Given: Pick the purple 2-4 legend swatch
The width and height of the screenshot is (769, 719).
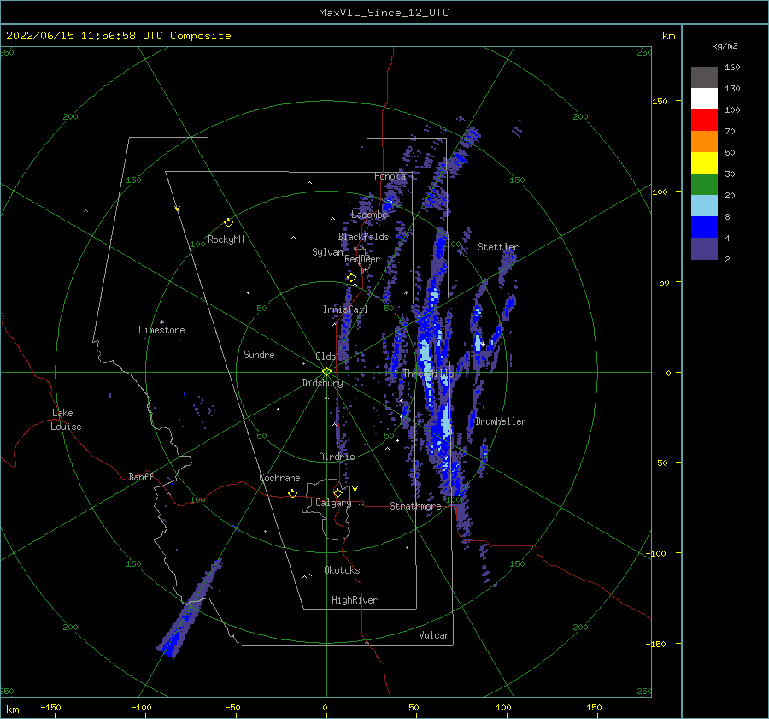Looking at the screenshot, I should pyautogui.click(x=704, y=249).
